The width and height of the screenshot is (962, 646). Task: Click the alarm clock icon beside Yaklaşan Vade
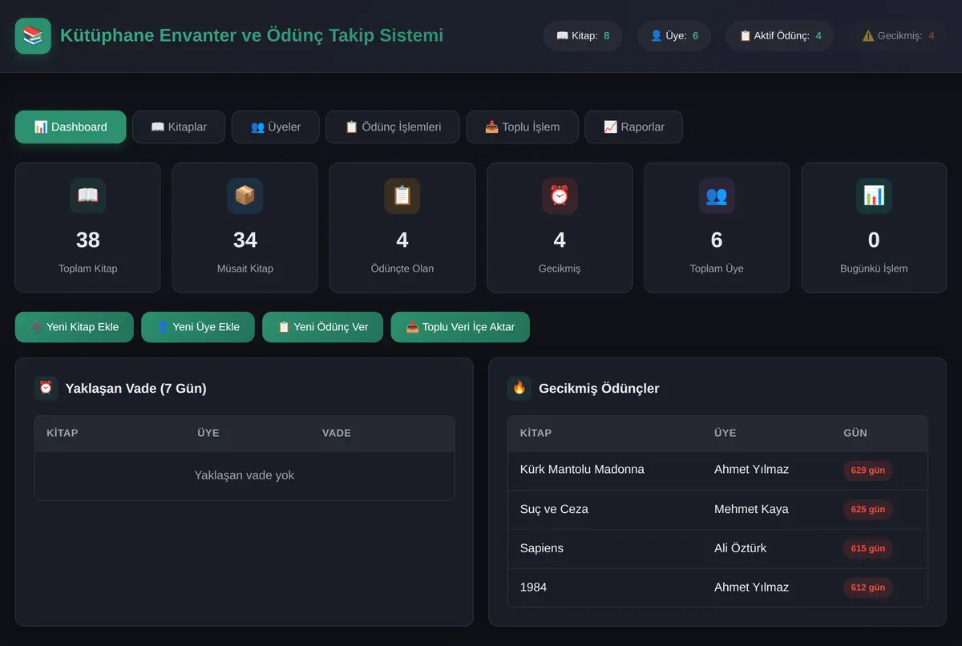tap(46, 388)
